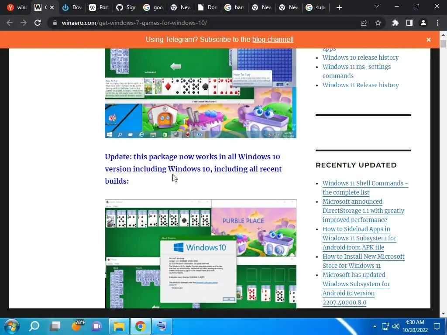Click the page vertical scrollbar thumb
This screenshot has width=447, height=335.
[x=443, y=44]
